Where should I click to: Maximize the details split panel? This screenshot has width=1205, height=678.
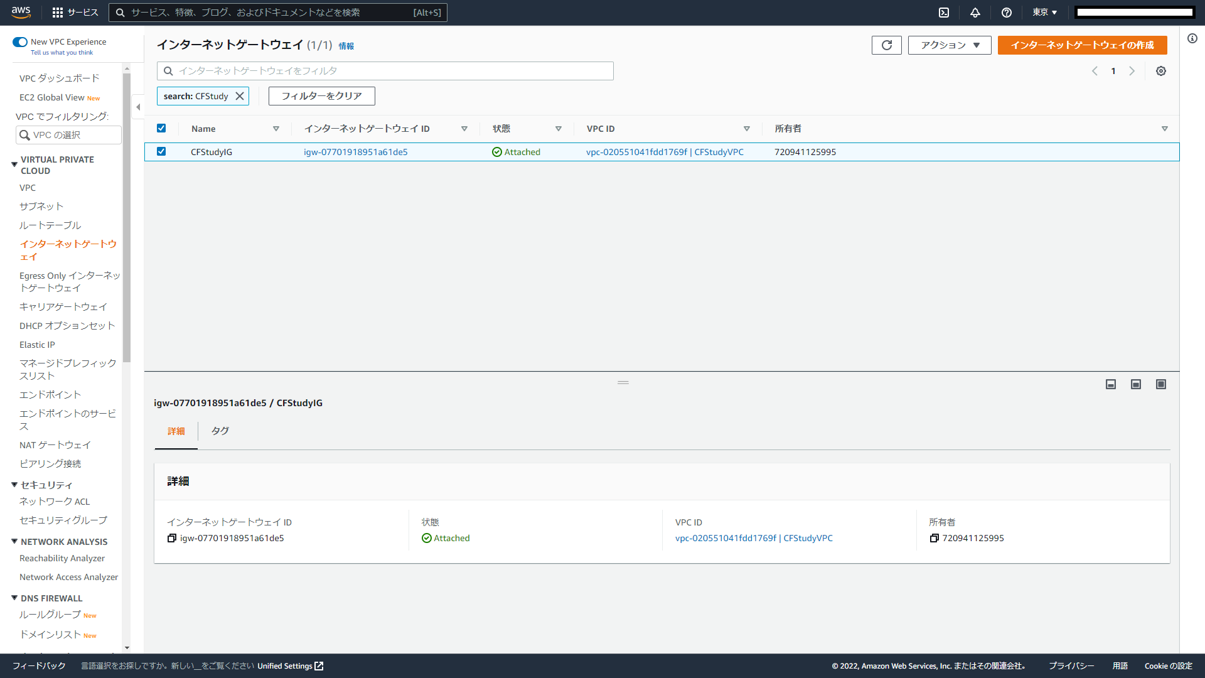click(x=1160, y=384)
